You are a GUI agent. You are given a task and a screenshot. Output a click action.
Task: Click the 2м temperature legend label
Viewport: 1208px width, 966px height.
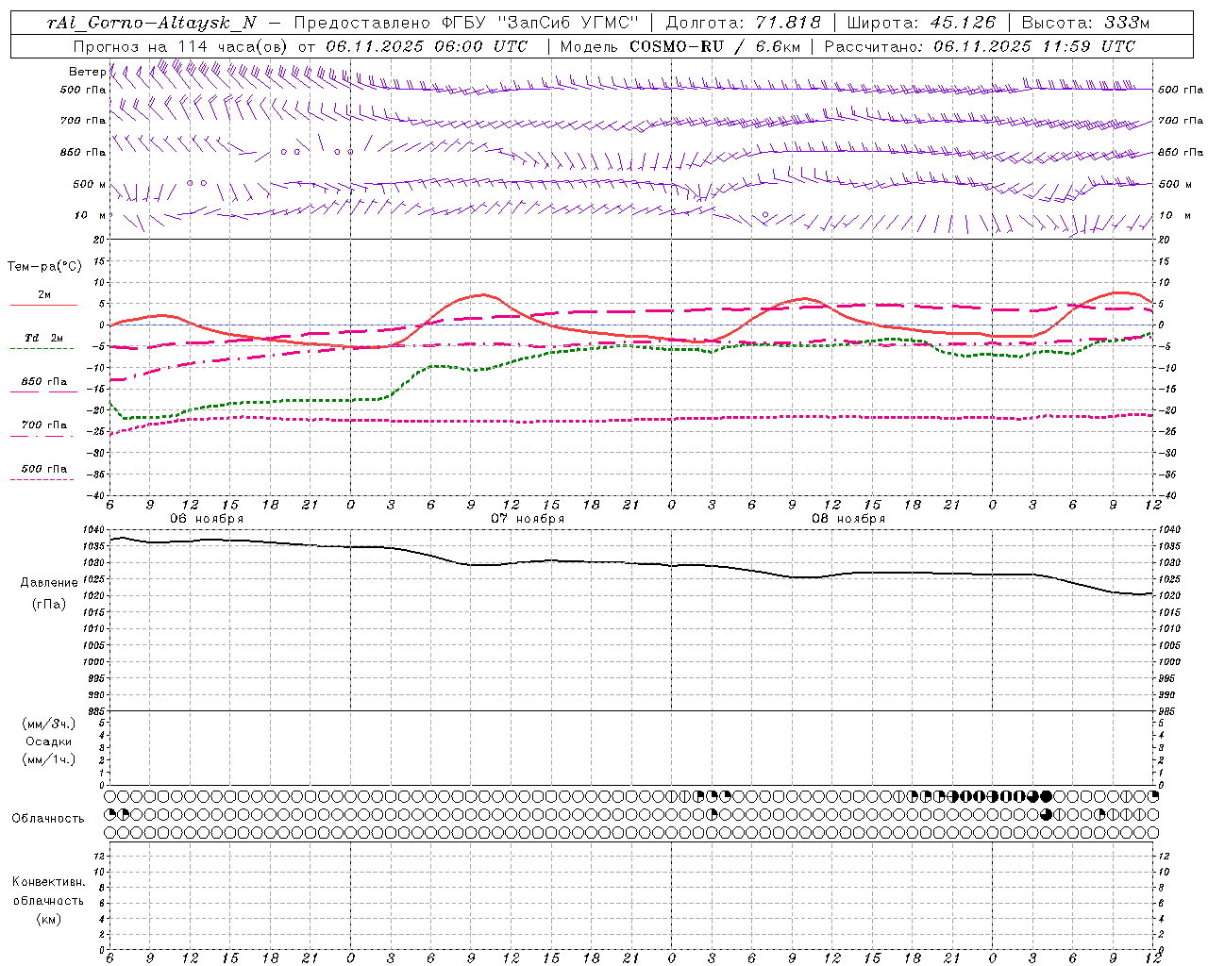[x=44, y=295]
